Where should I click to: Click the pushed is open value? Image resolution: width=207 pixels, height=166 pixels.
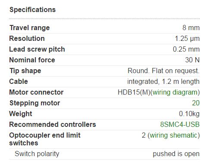click(x=176, y=154)
